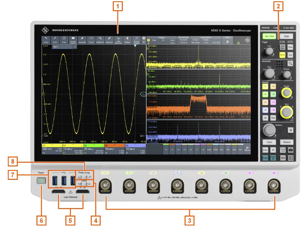This screenshot has width=301, height=227.
Task: Minimize the S1 spectrum label
Action: pos(82,146)
